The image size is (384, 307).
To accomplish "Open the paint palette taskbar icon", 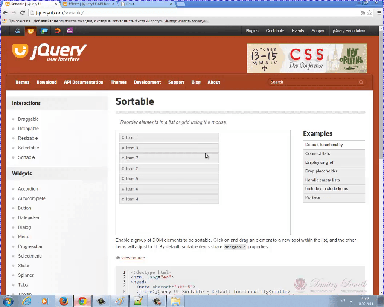I will click(119, 301).
